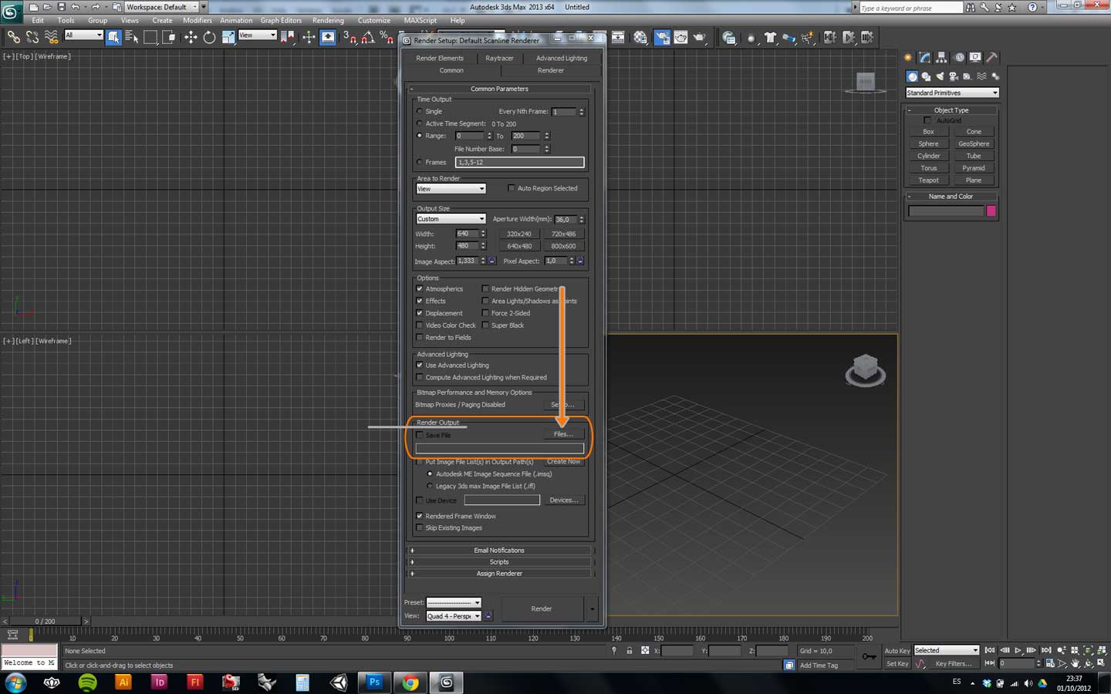Click the Set Keys large key icon
The image size is (1111, 694).
pos(870,656)
